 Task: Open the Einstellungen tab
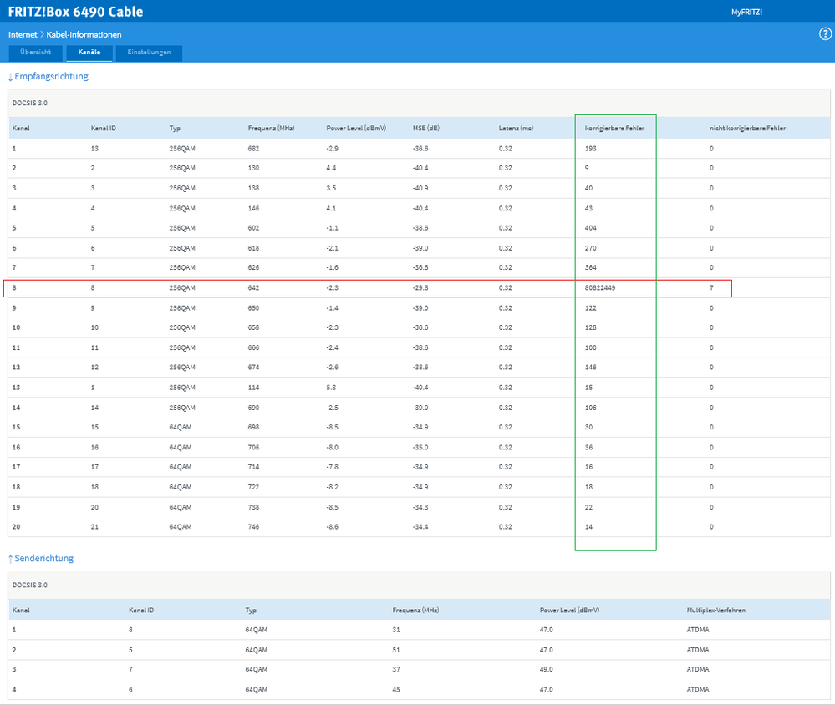149,53
